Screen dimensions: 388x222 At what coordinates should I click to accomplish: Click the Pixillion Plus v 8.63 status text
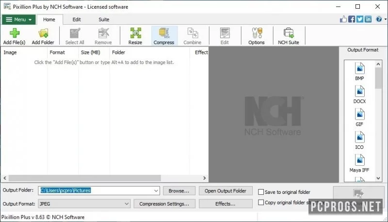point(43,217)
